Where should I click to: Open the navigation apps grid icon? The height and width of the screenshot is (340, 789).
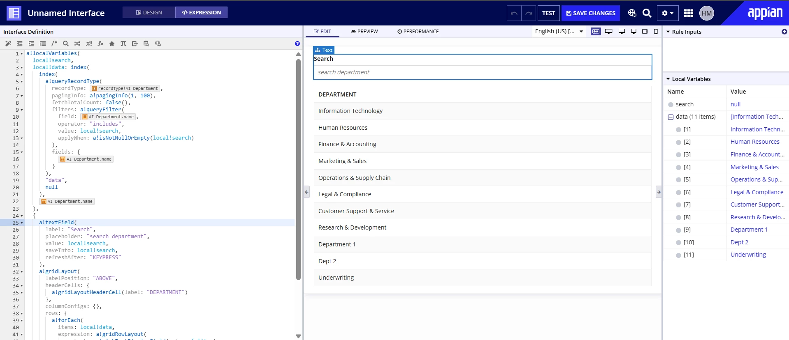point(689,13)
